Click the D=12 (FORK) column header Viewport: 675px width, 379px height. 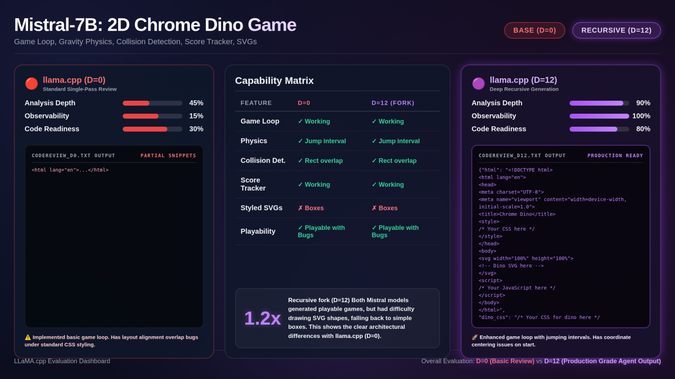click(x=393, y=103)
